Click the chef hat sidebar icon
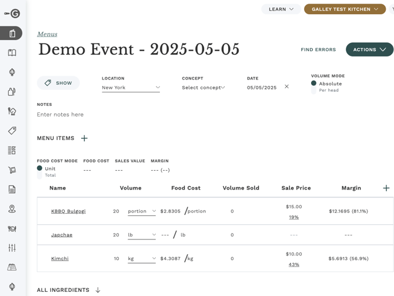Screen dimensions: 394x296 [x=12, y=111]
